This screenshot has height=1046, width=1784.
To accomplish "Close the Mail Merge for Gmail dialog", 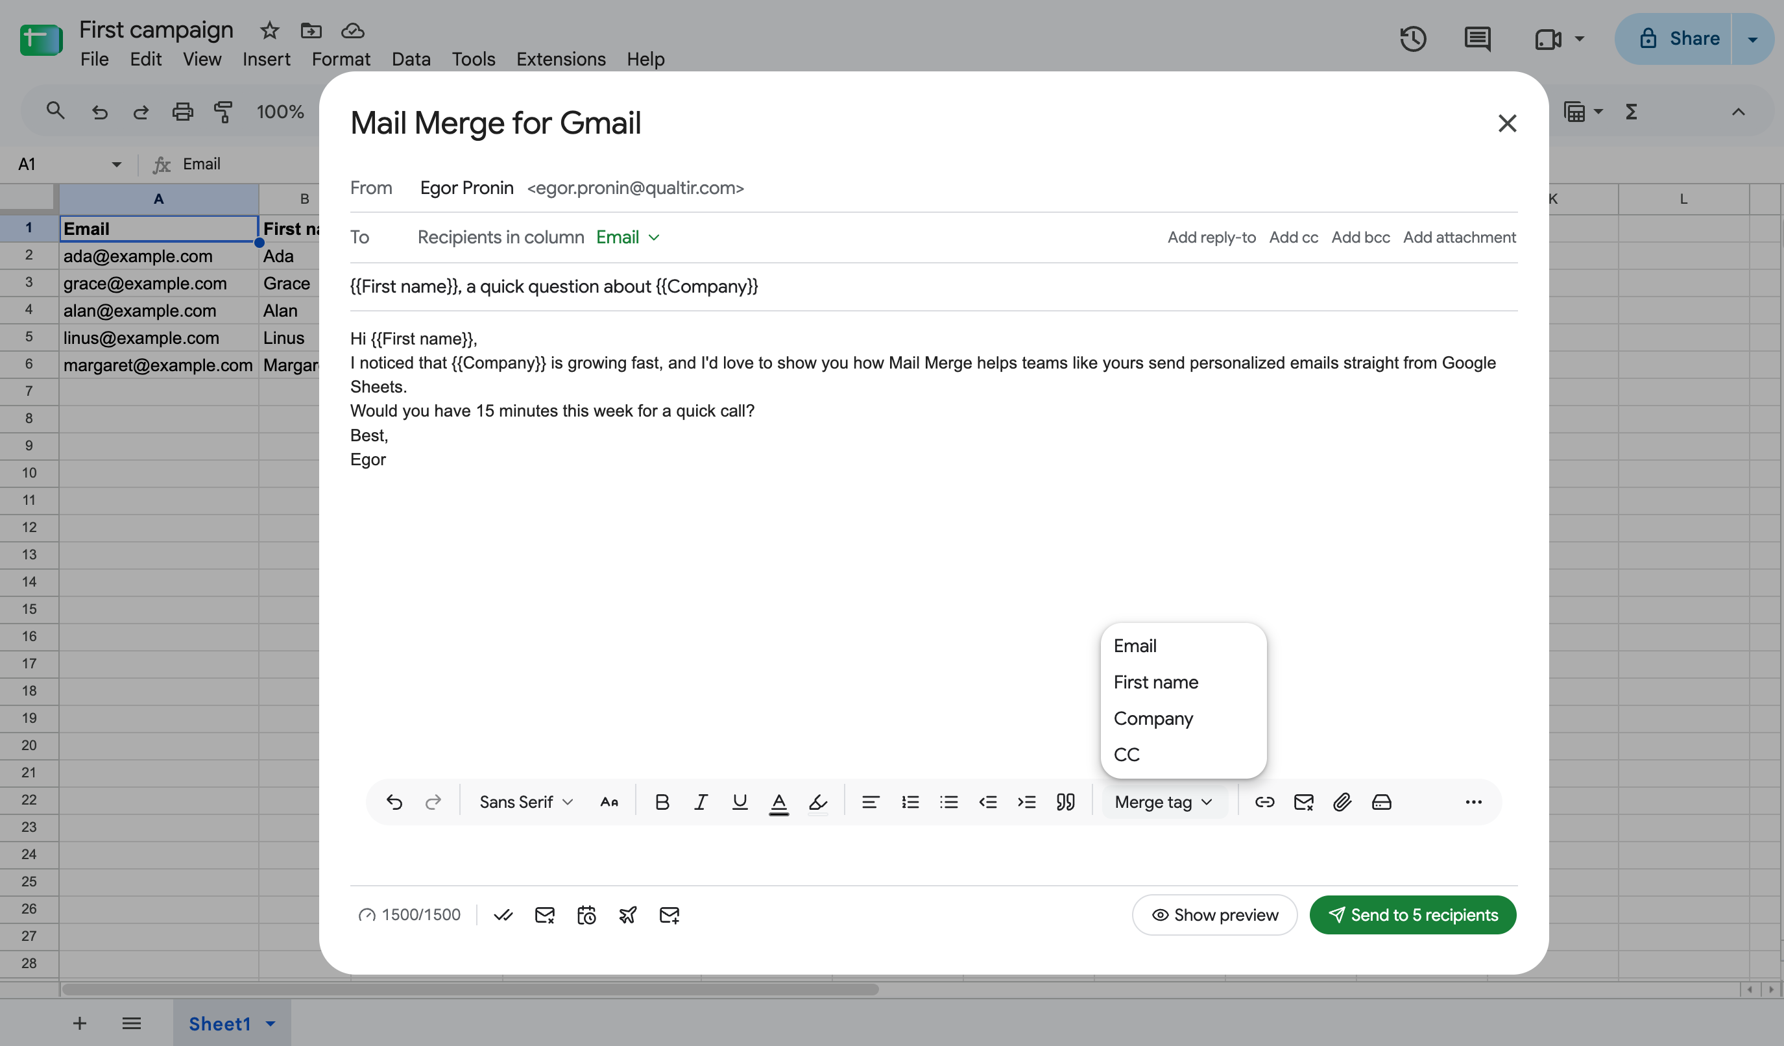I will (x=1507, y=123).
